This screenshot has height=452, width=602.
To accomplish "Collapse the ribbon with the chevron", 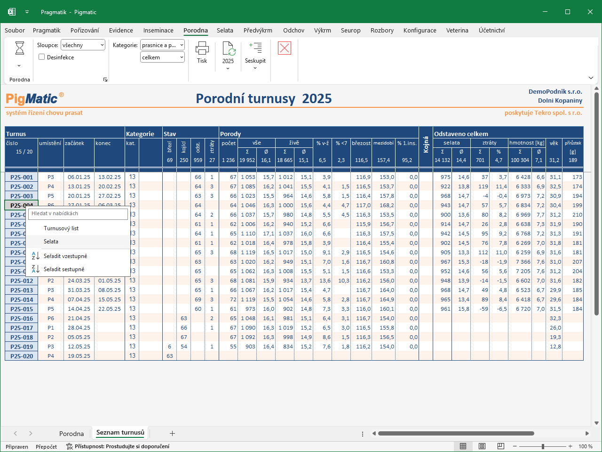I will click(591, 78).
